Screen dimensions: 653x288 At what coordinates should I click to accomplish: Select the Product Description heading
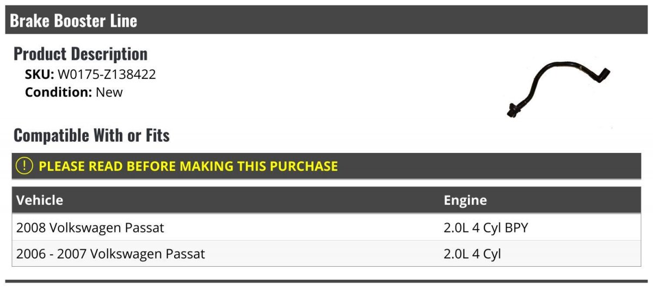(81, 53)
